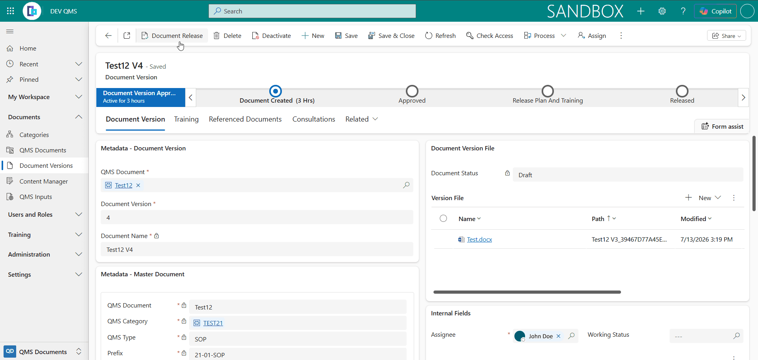Open Content Manager in sidebar
The width and height of the screenshot is (758, 360).
click(43, 181)
